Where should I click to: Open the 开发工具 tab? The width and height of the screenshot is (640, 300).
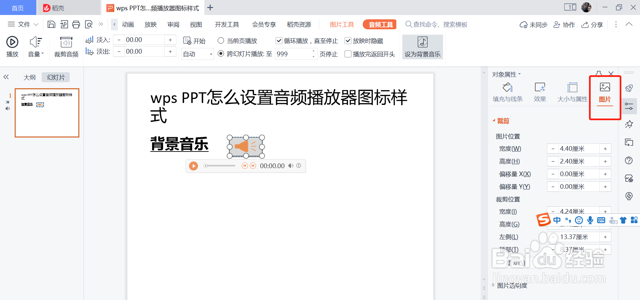pyautogui.click(x=227, y=25)
